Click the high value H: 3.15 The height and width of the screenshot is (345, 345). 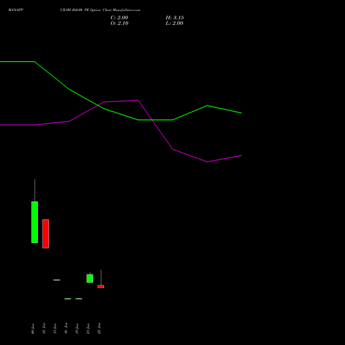pyautogui.click(x=175, y=18)
